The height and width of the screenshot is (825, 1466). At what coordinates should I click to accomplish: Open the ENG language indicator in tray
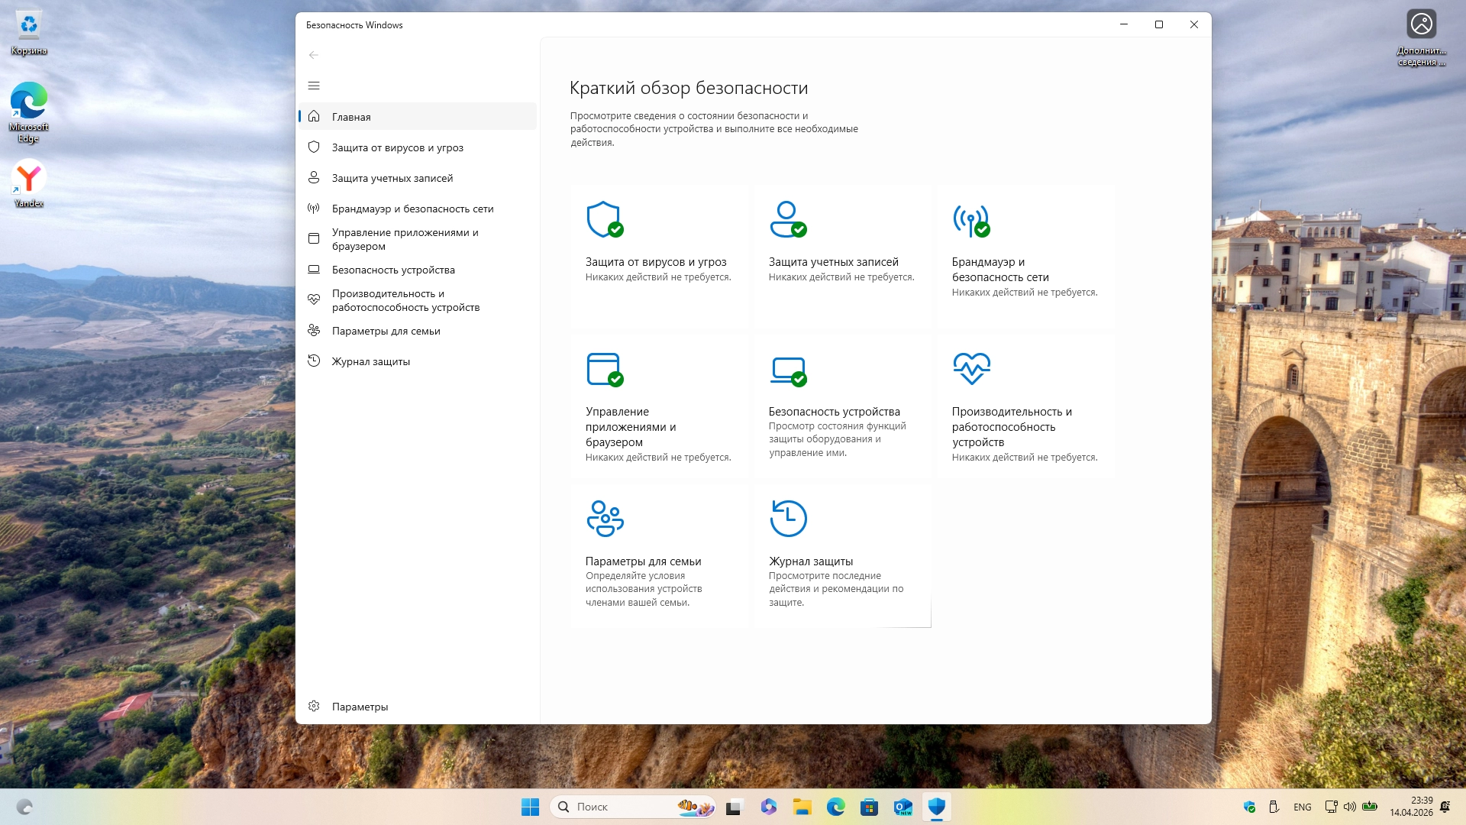pyautogui.click(x=1302, y=807)
